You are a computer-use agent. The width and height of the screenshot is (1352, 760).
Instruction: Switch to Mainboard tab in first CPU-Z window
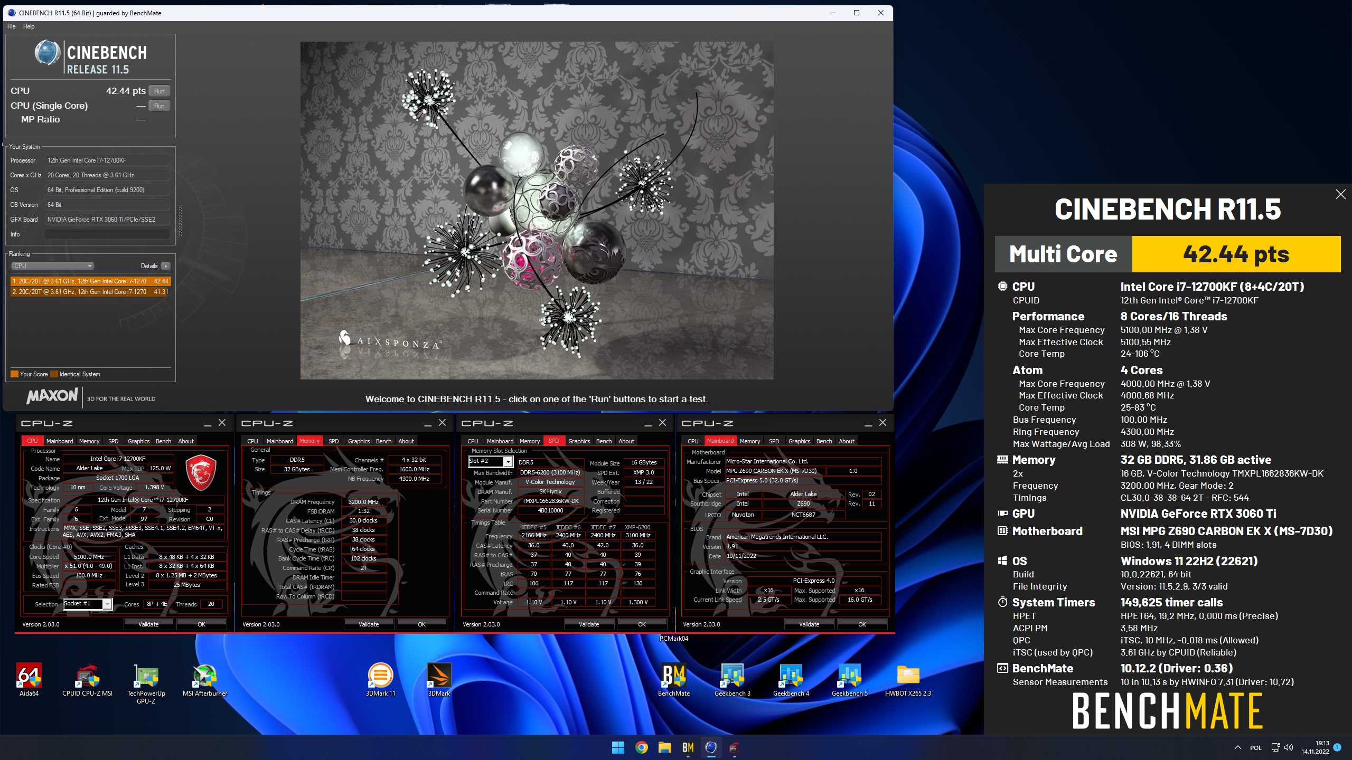60,441
